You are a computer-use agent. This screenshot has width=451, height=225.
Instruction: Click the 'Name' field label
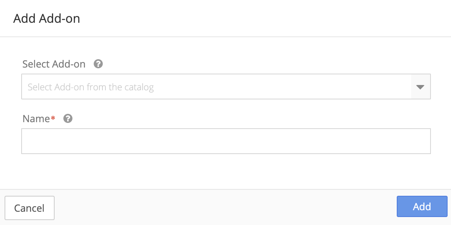pos(36,119)
